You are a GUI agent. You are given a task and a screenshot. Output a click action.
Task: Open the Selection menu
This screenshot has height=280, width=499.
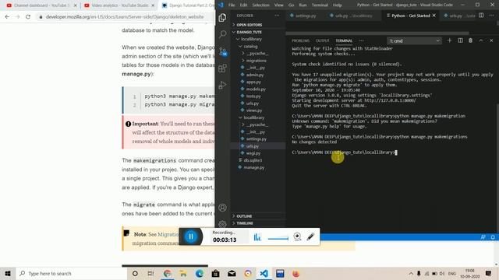(260, 5)
